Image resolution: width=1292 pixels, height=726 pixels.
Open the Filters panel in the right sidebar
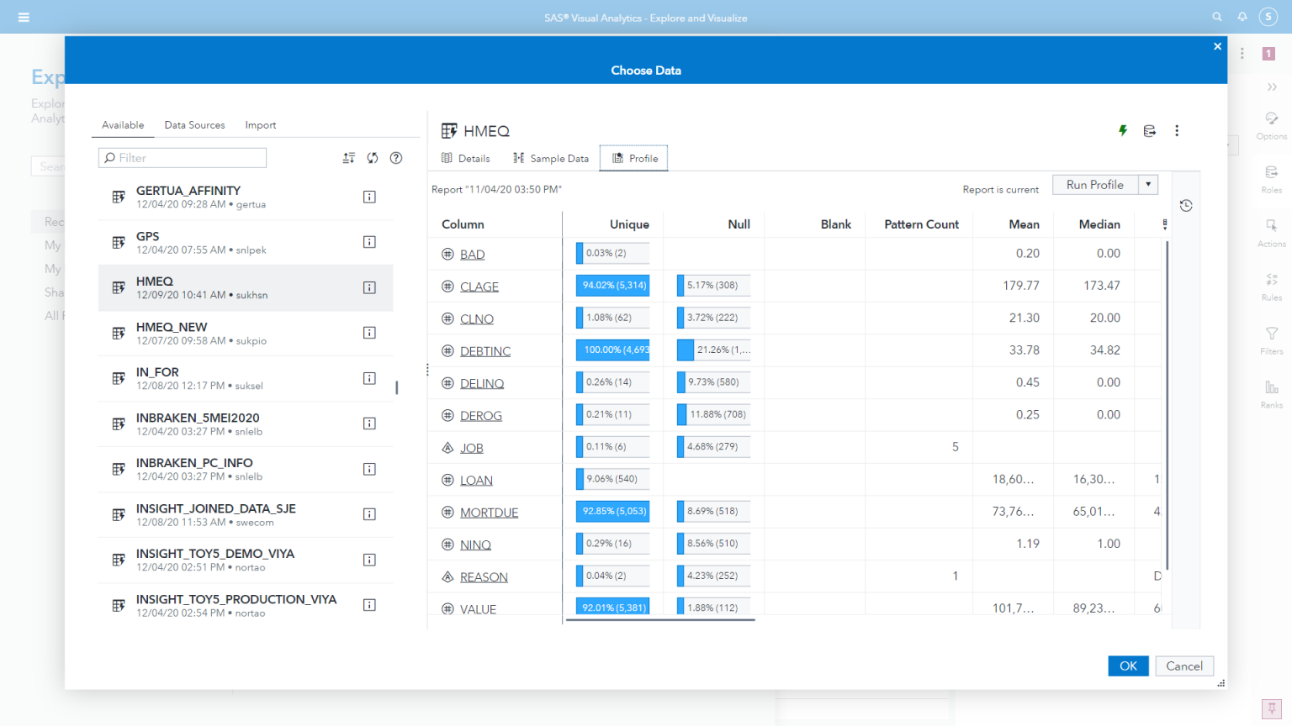tap(1271, 339)
